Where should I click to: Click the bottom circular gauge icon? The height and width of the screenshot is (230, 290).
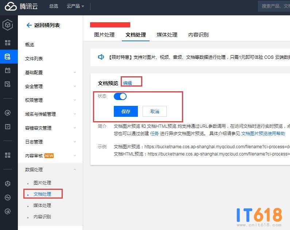click(x=8, y=211)
